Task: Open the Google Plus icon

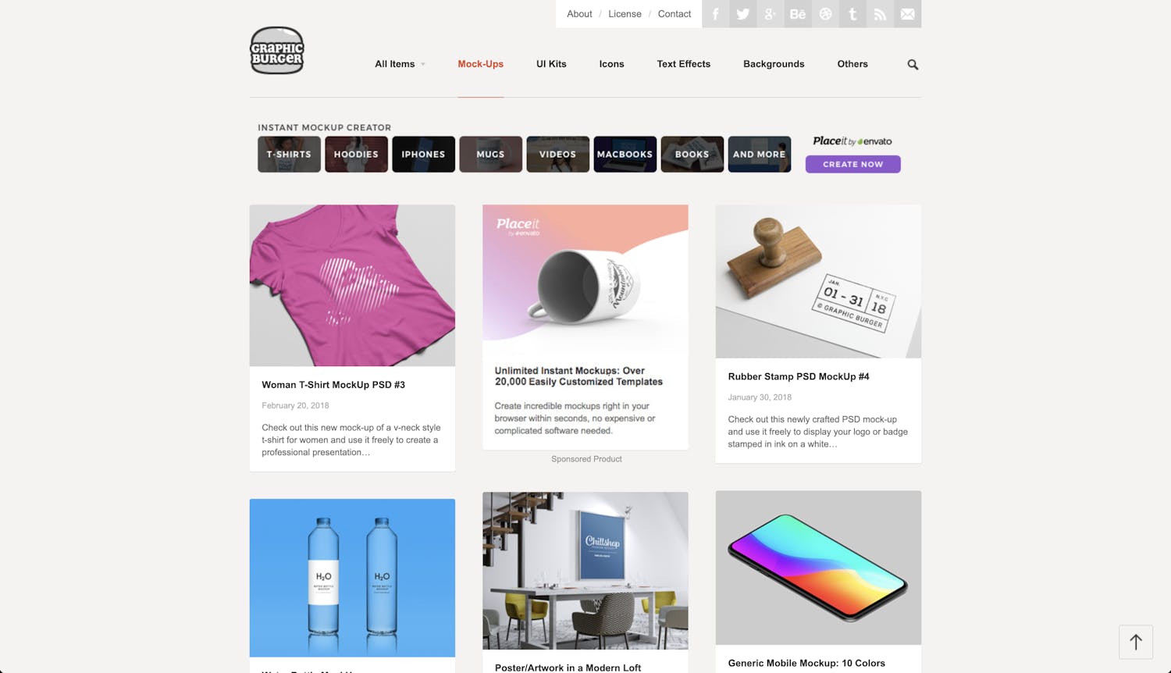Action: [771, 14]
